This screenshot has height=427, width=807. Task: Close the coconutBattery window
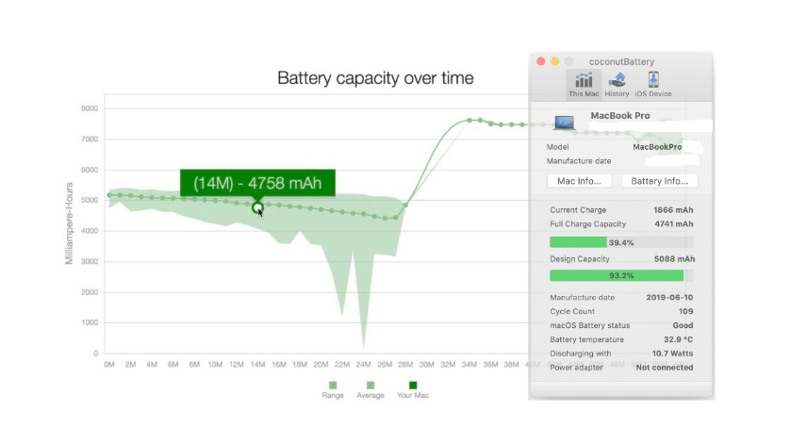pos(541,61)
